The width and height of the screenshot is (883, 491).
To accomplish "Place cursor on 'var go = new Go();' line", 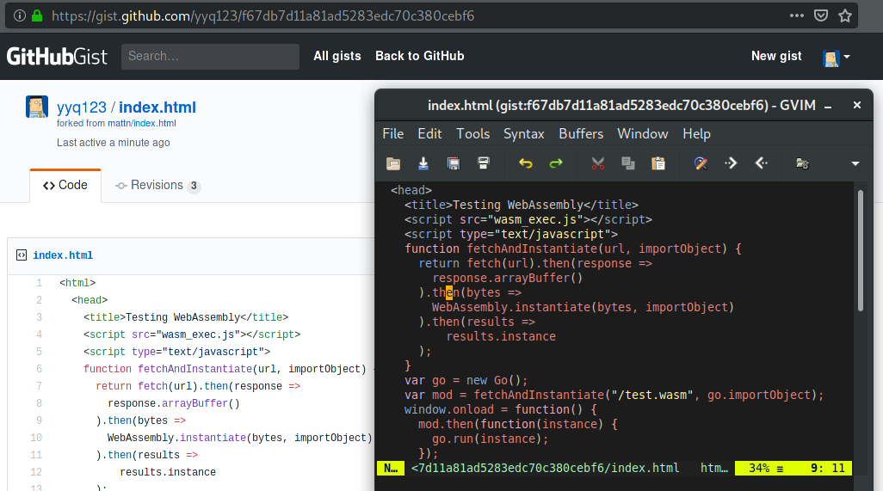I will [x=466, y=380].
